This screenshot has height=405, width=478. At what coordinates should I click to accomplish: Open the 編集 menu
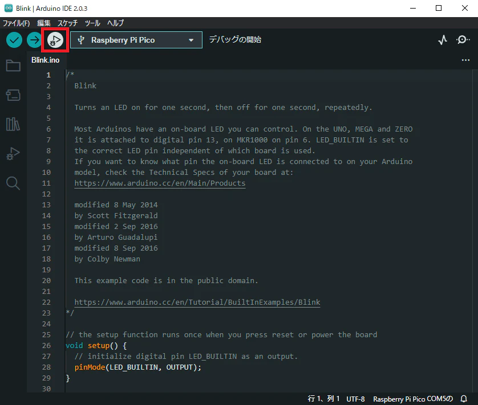coord(43,23)
